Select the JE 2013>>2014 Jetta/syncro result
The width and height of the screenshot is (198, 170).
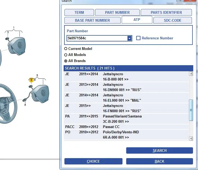pos(126,87)
